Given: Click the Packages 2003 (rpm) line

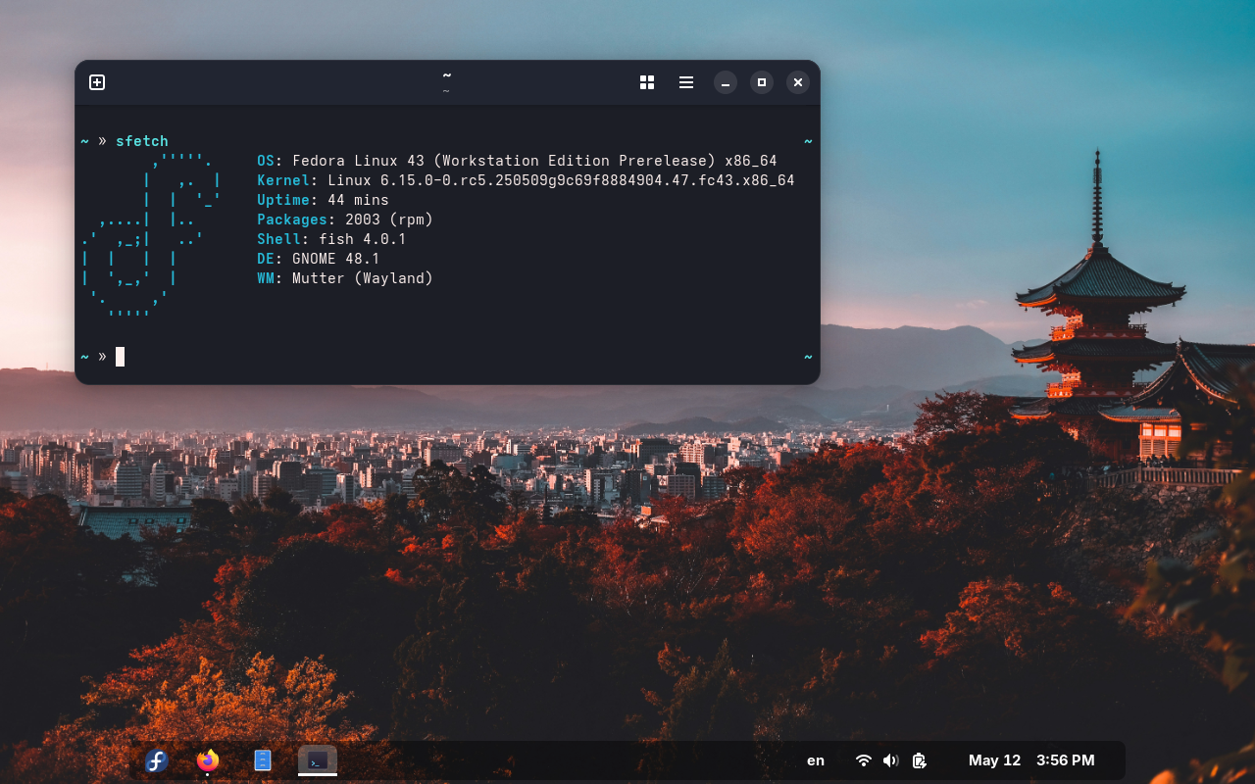Looking at the screenshot, I should (x=345, y=220).
